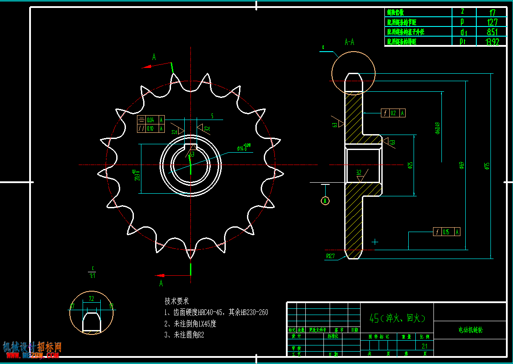Select the 0.04 symmetry tolerance frame
Viewport: 513px width, 364px height.
[x=151, y=119]
